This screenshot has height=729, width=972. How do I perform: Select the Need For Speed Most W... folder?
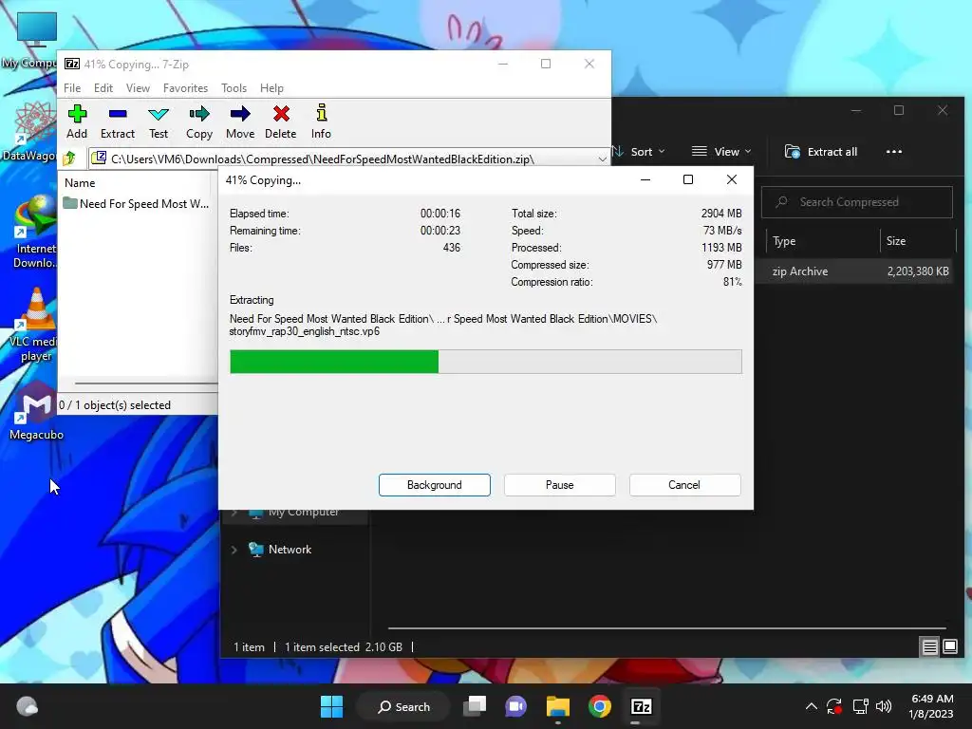click(x=136, y=204)
